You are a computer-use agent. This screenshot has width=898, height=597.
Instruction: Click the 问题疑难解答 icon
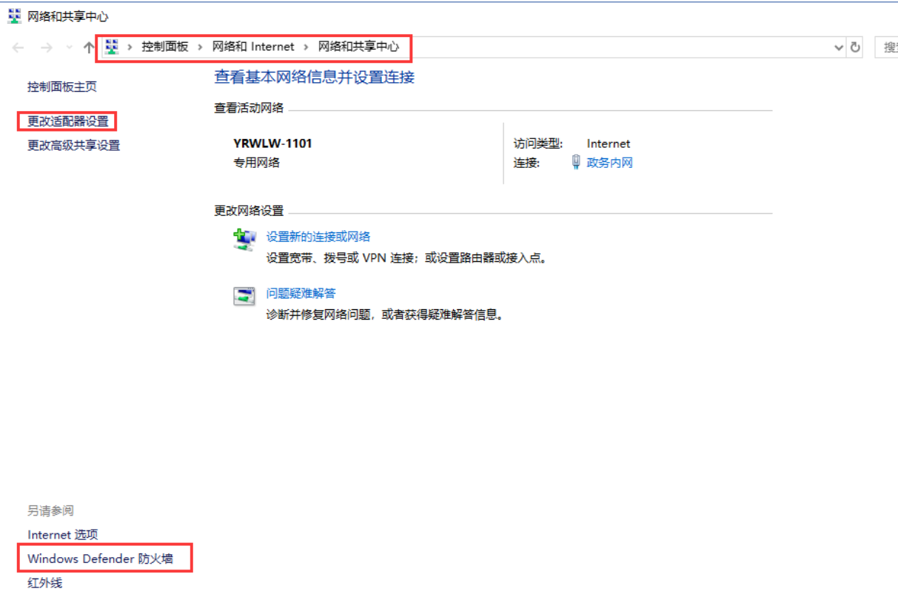click(244, 297)
